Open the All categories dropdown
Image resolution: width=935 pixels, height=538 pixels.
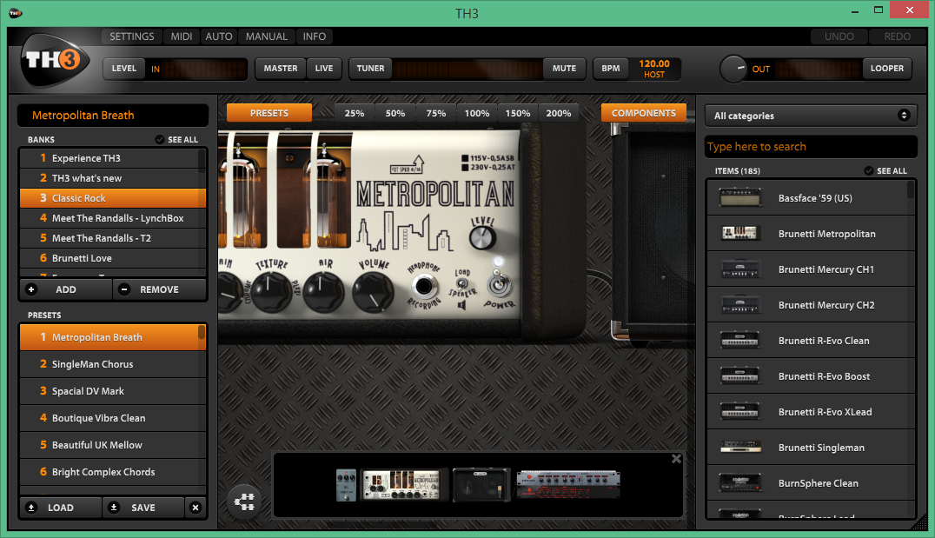tap(811, 116)
